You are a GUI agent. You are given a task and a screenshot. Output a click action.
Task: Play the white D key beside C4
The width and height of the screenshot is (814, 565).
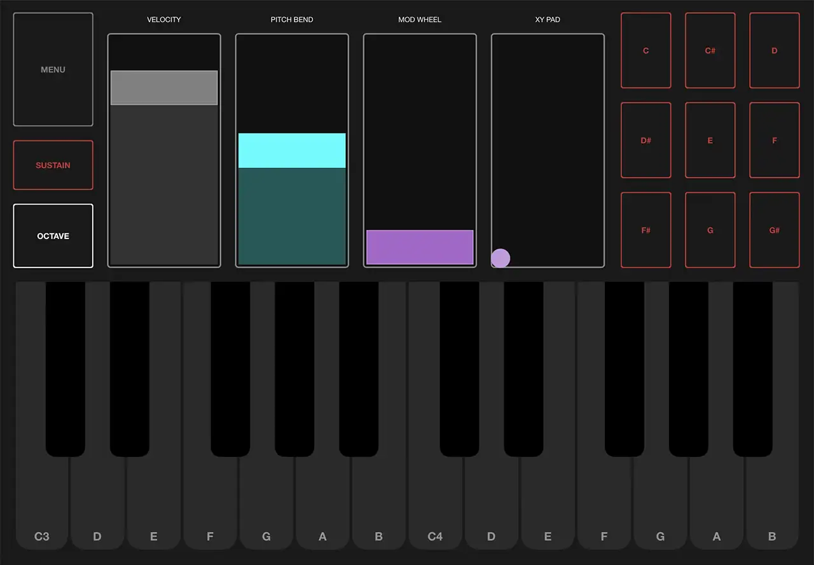point(491,502)
